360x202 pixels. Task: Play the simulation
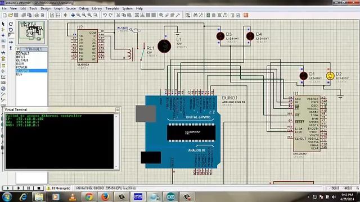tap(8, 188)
